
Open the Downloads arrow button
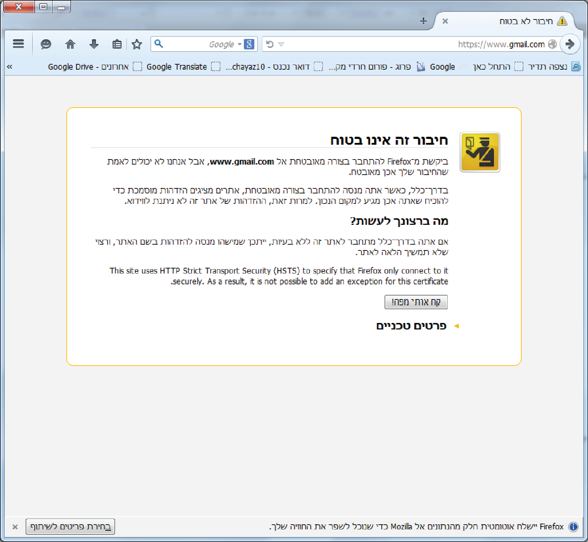coord(94,44)
